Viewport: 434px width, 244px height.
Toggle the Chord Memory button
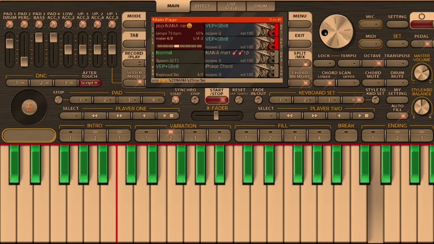coord(300,83)
